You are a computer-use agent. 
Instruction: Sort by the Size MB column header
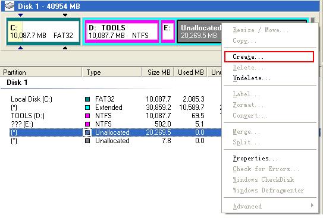pos(158,72)
